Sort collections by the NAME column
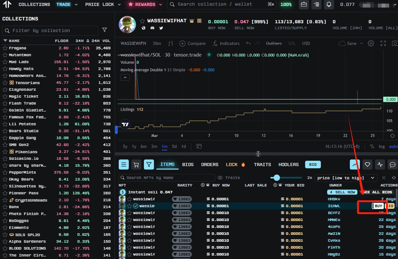The height and width of the screenshot is (259, 398). pos(14,41)
